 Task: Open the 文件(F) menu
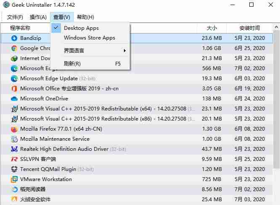coord(15,17)
